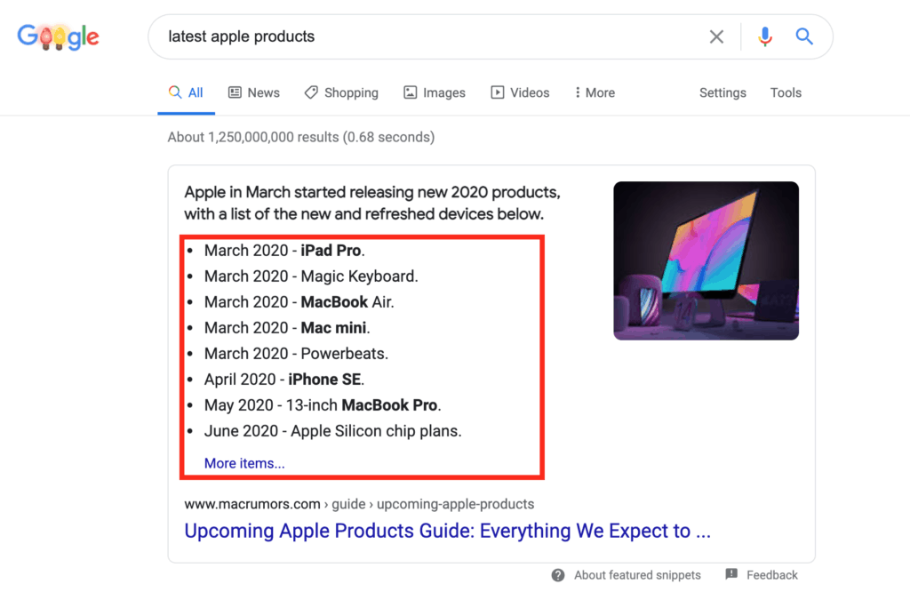Focus the latest apple products search field
910x600 pixels.
click(x=429, y=36)
